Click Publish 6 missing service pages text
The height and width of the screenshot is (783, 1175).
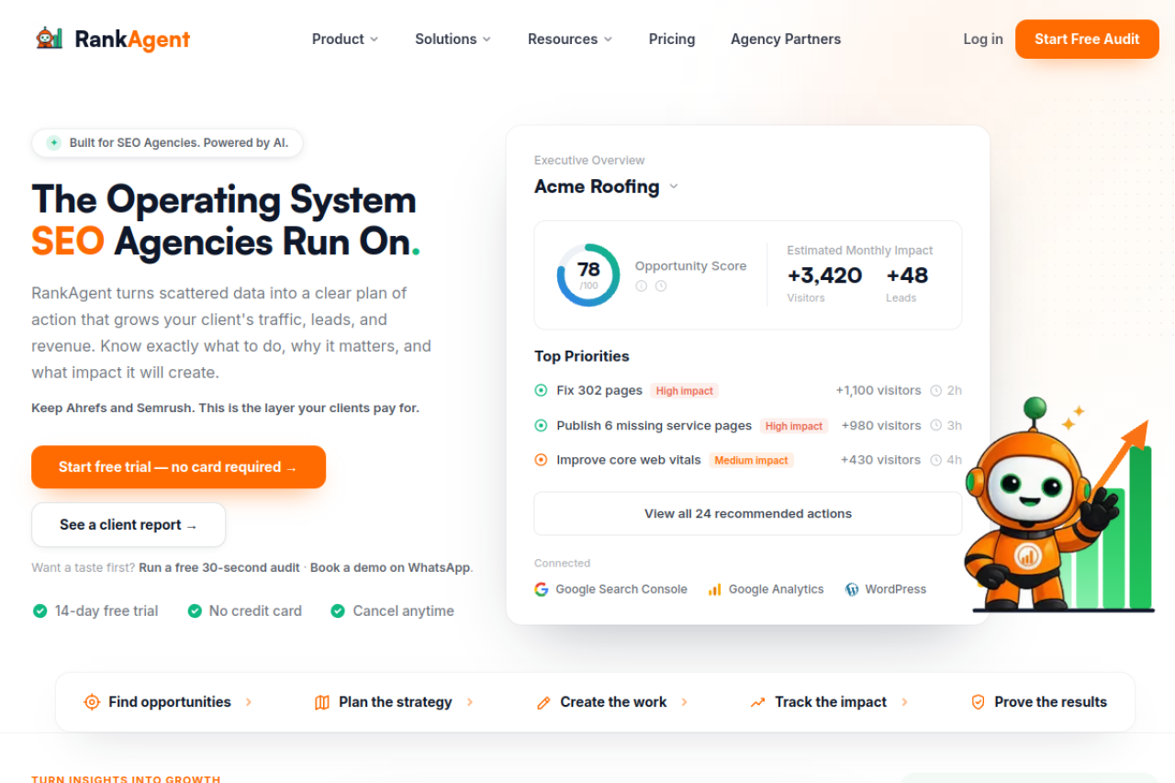coord(655,426)
